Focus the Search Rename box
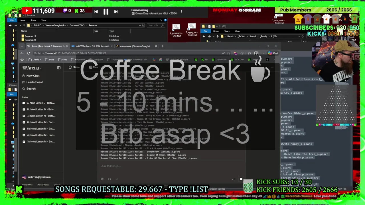 coord(156,25)
